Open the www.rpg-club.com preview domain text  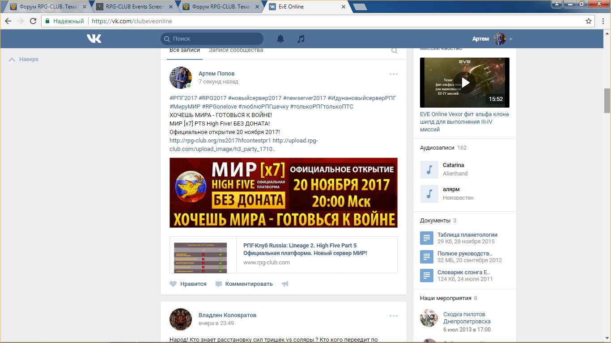(267, 263)
